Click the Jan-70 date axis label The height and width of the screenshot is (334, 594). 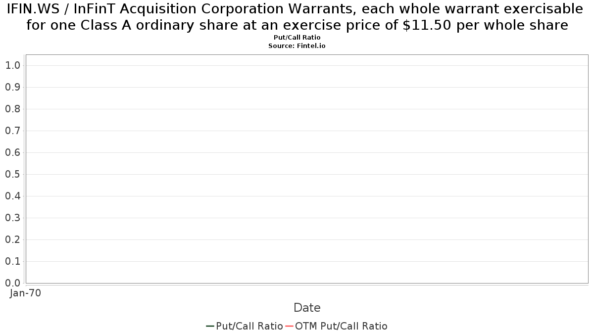(x=25, y=293)
